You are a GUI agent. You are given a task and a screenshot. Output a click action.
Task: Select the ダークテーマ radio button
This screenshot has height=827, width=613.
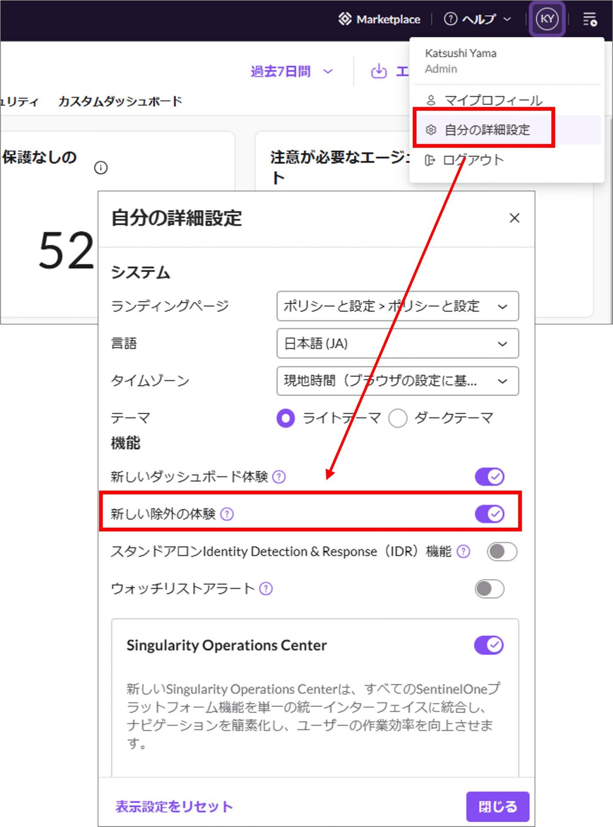point(398,418)
